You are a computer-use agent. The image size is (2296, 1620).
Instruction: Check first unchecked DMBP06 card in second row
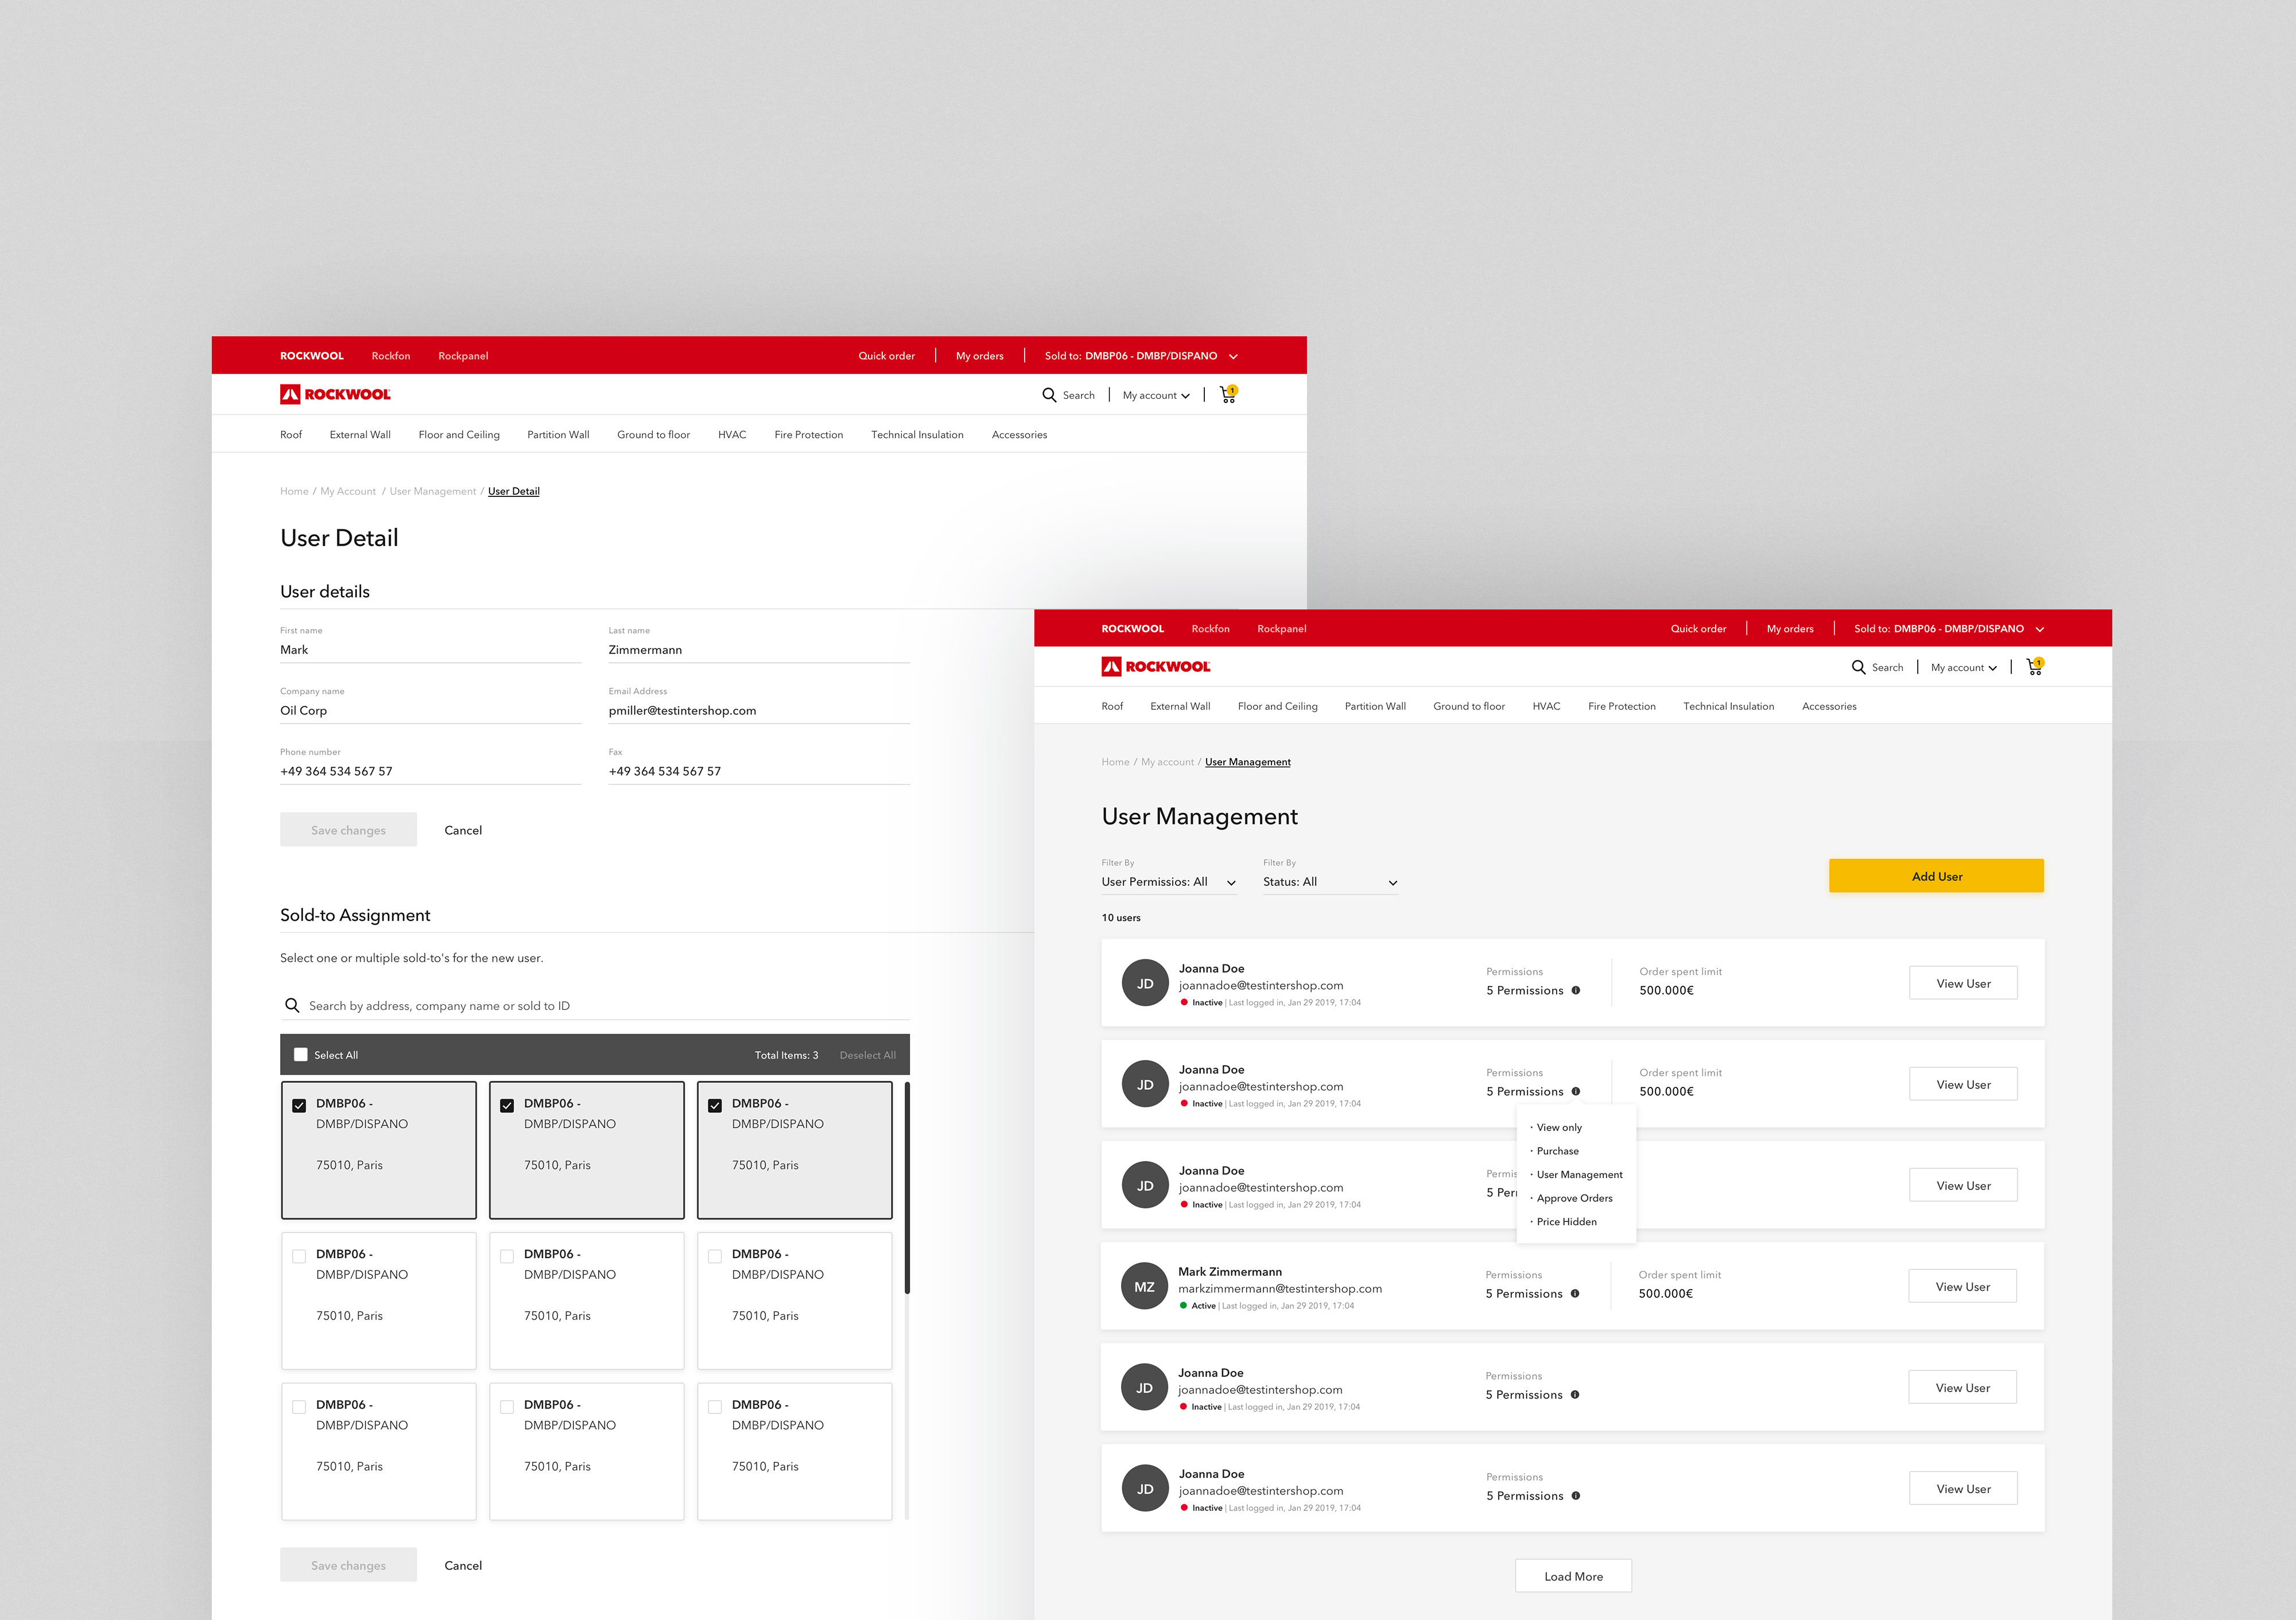click(x=299, y=1256)
